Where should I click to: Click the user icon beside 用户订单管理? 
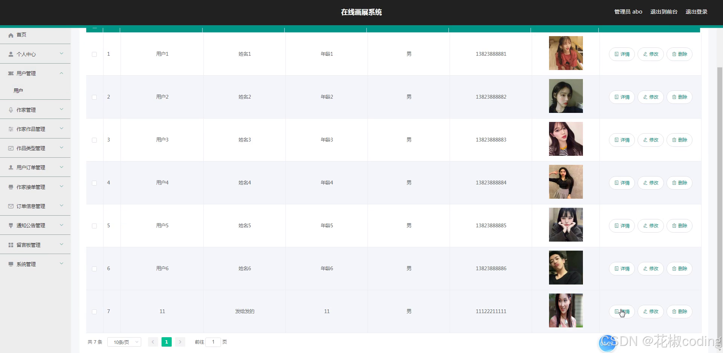click(11, 167)
